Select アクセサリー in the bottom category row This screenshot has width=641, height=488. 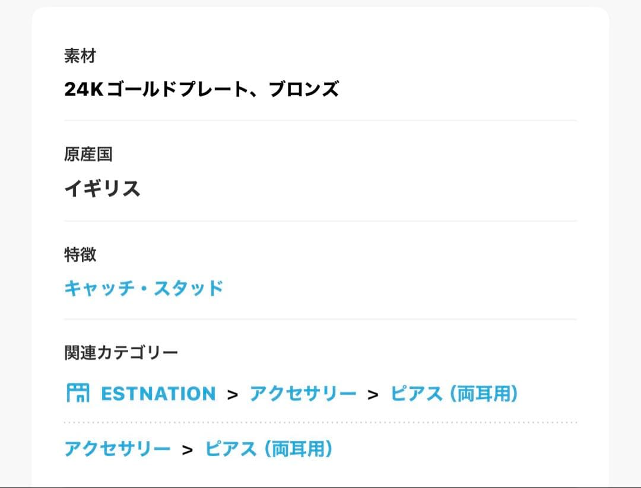[118, 449]
